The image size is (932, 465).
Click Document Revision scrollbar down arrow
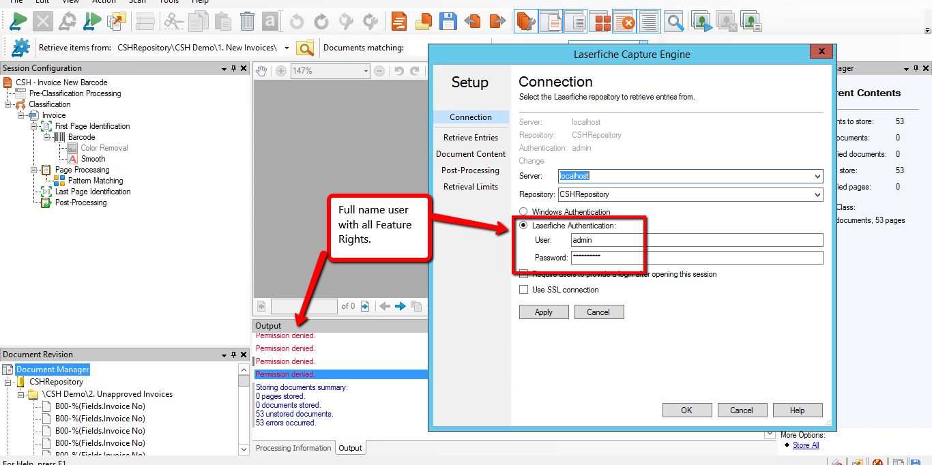coord(244,449)
